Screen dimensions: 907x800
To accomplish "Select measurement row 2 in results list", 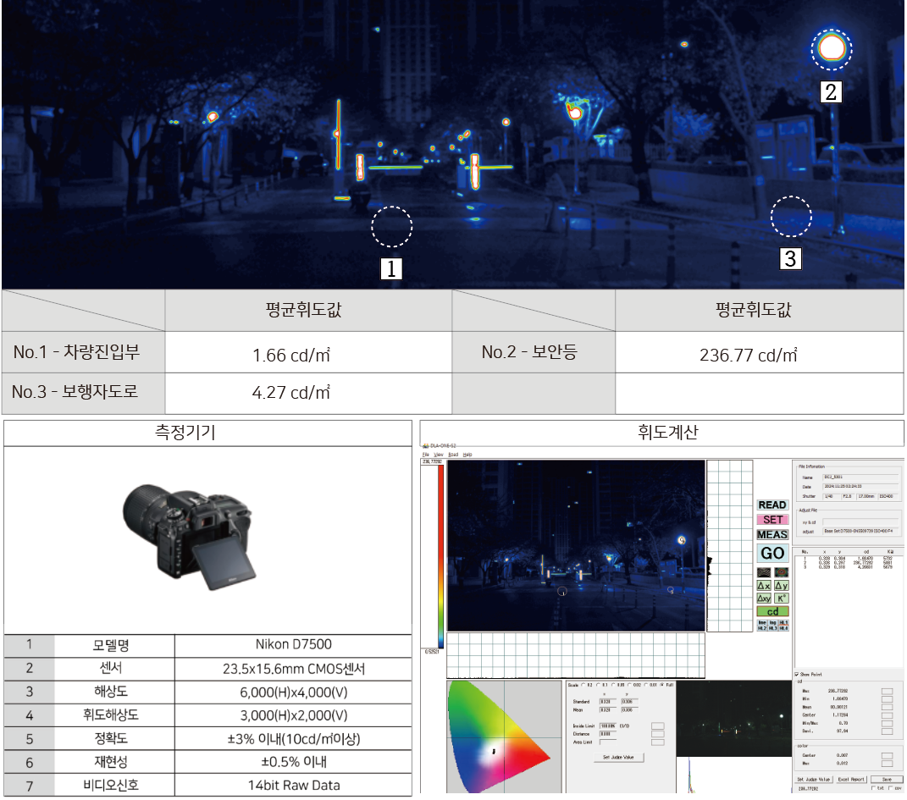I will pos(848,562).
